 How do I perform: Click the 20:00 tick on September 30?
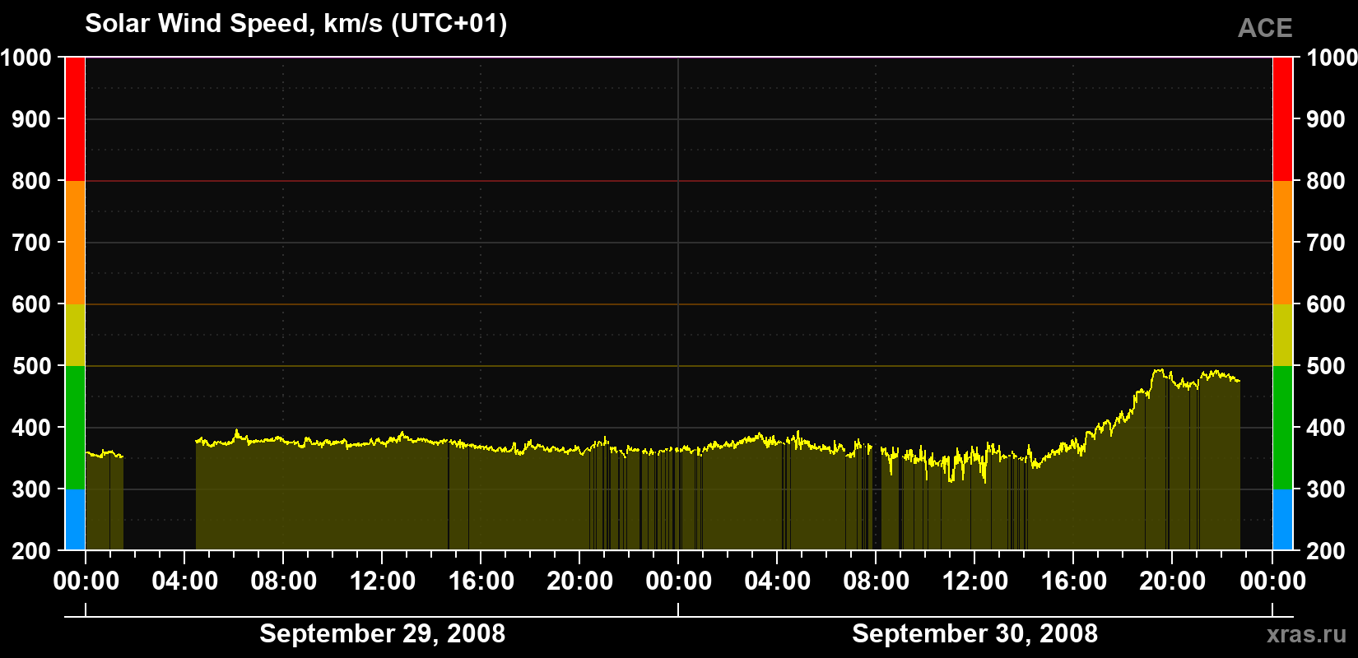[x=1172, y=581]
